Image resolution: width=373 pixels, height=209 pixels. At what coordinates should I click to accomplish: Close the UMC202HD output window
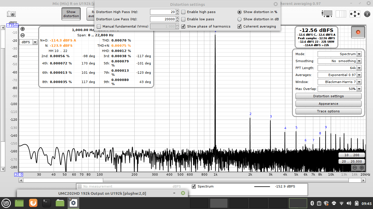pyautogui.click(x=183, y=193)
